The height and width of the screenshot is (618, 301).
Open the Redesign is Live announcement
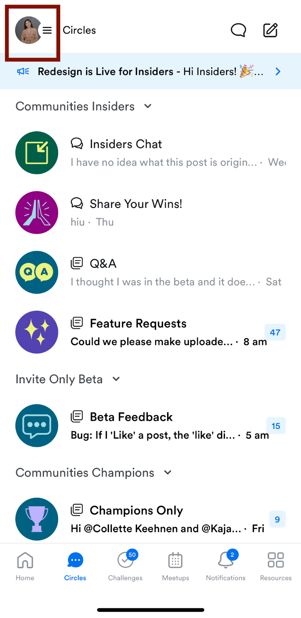(x=150, y=71)
